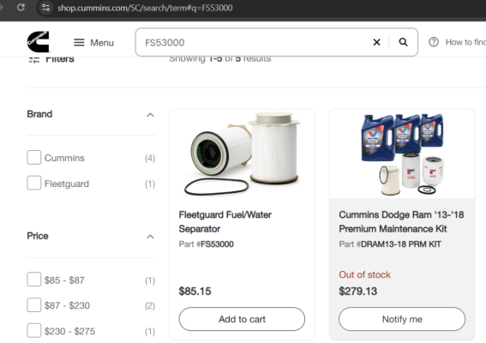The width and height of the screenshot is (486, 343).
Task: Click the Cummins logo home icon
Action: pyautogui.click(x=38, y=42)
